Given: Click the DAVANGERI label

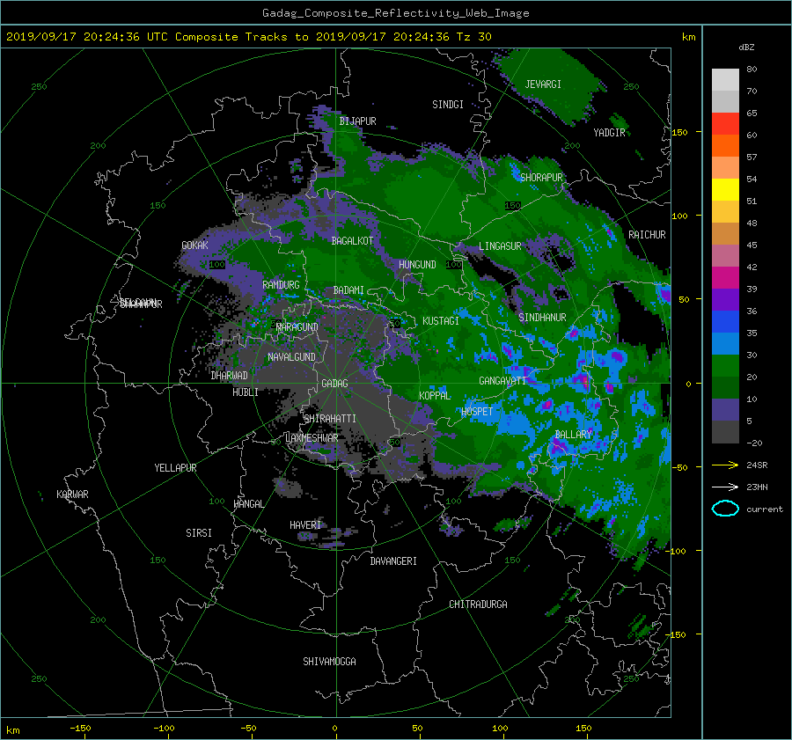Looking at the screenshot, I should [393, 561].
